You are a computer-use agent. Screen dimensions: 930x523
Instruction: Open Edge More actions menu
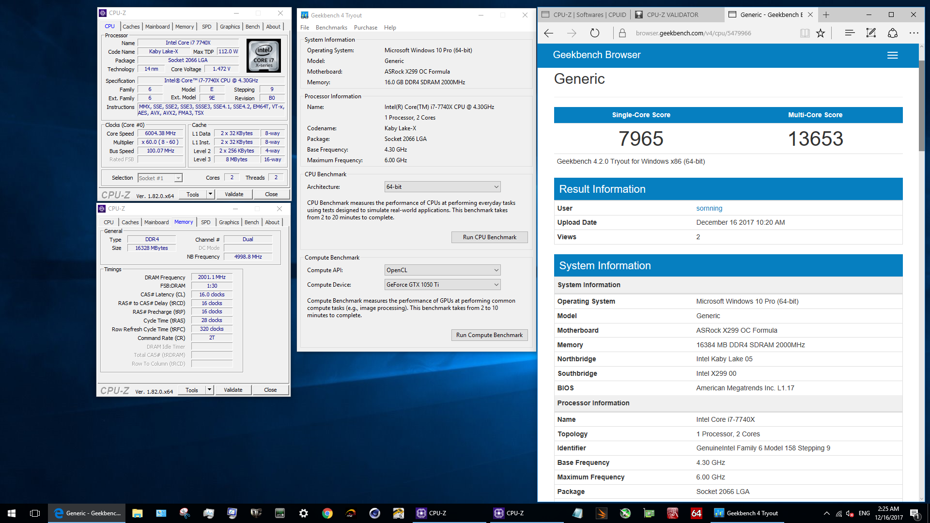[914, 33]
